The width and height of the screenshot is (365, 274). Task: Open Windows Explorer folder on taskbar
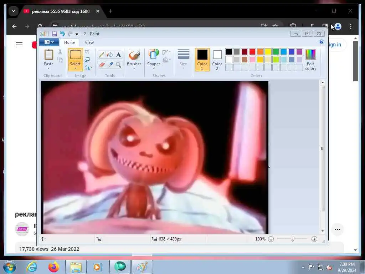click(76, 267)
